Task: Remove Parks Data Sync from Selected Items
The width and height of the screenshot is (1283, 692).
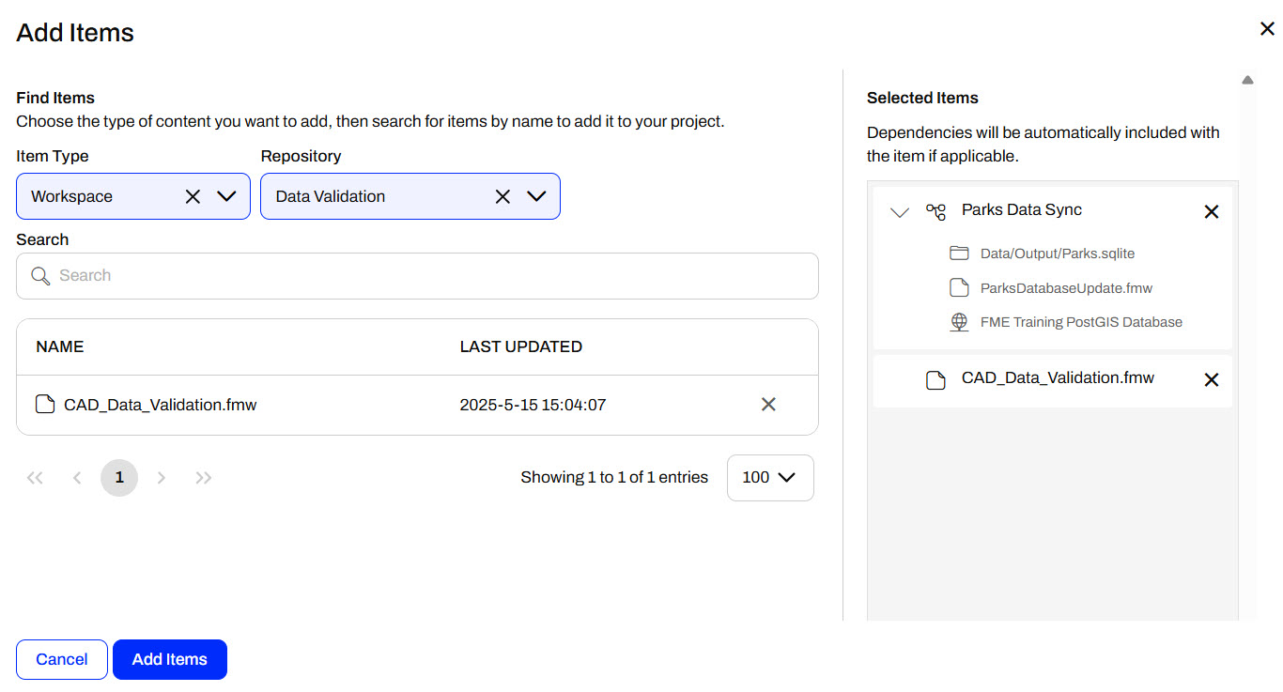Action: 1212,212
